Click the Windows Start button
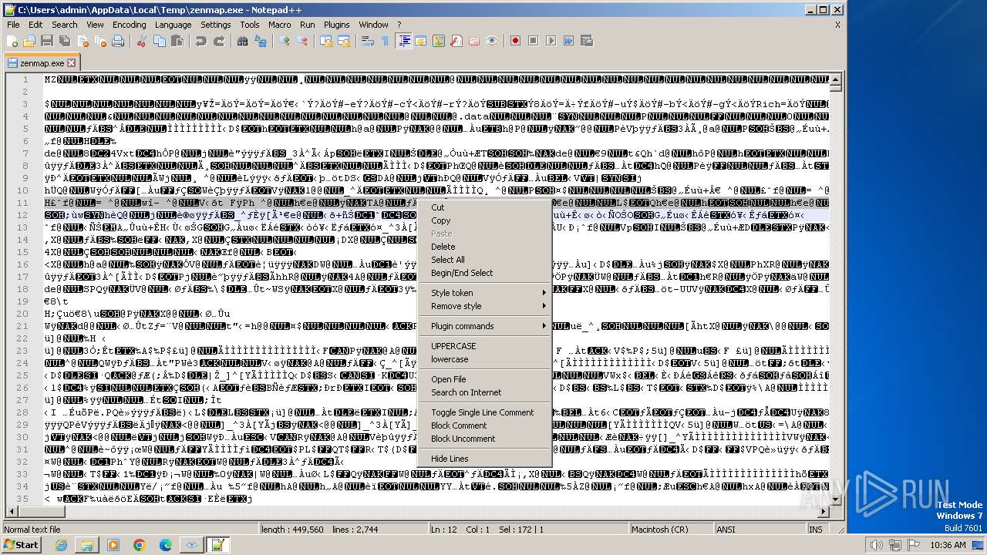 [x=22, y=544]
